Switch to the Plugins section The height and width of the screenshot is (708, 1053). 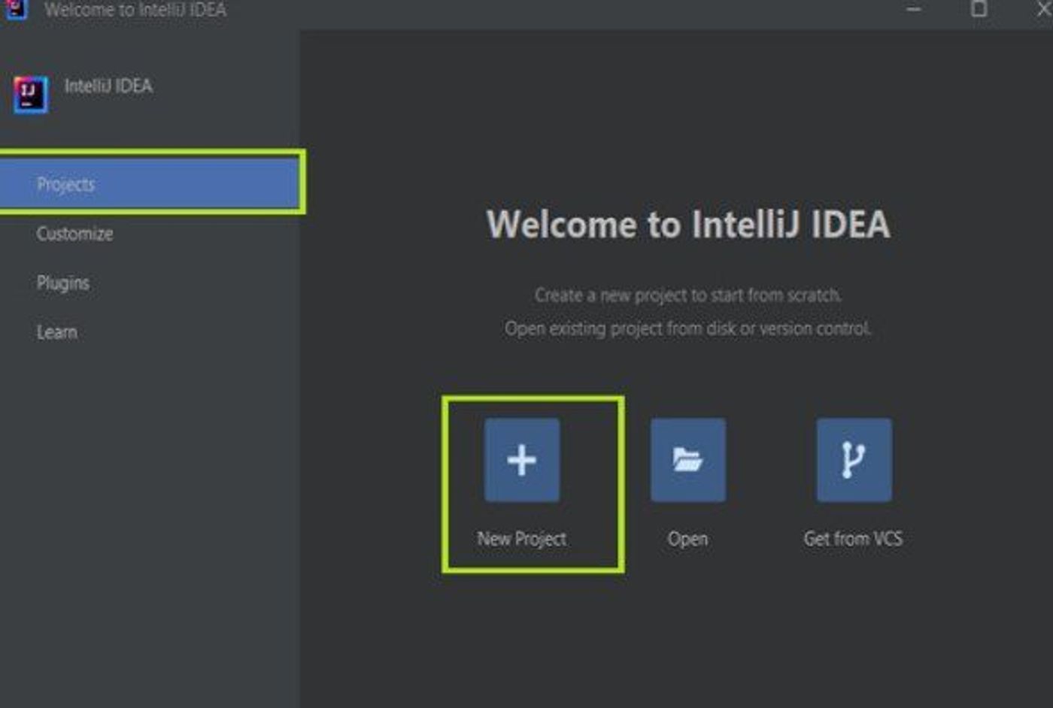[x=63, y=283]
